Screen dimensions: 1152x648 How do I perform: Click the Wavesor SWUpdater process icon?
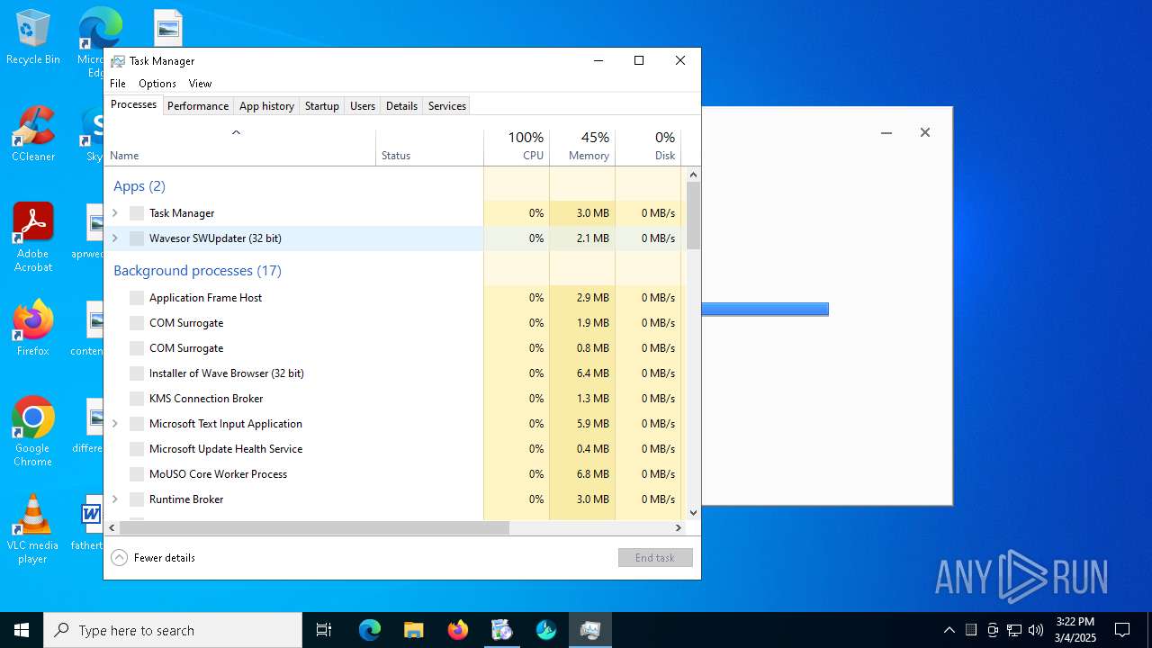pos(137,238)
